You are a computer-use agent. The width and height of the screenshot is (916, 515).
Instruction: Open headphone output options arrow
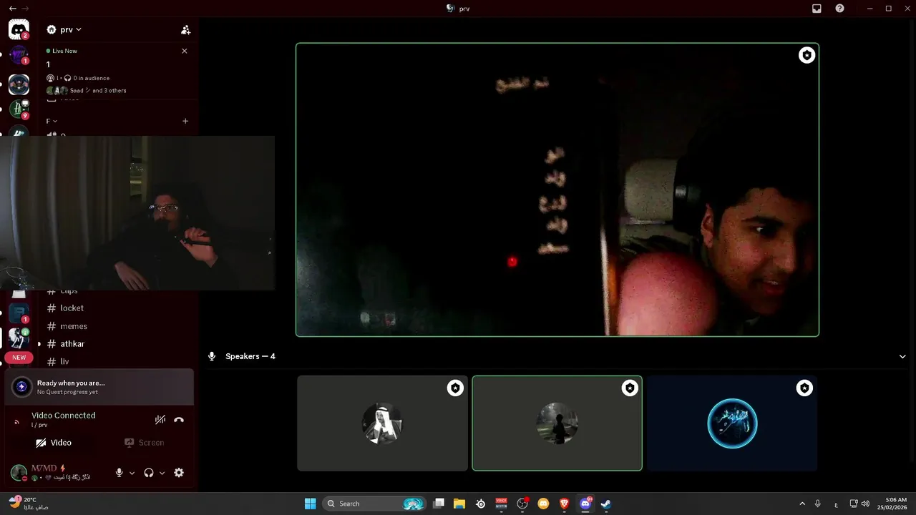(162, 473)
